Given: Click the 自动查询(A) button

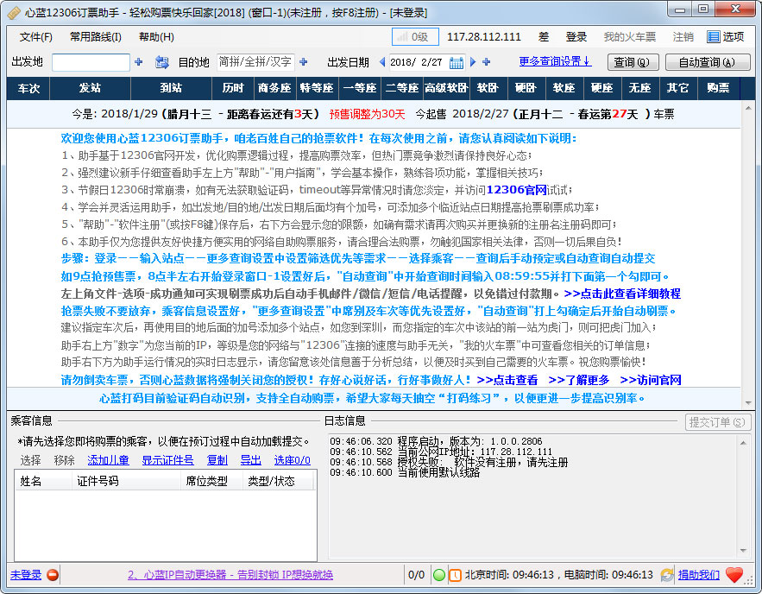Looking at the screenshot, I should click(x=708, y=62).
